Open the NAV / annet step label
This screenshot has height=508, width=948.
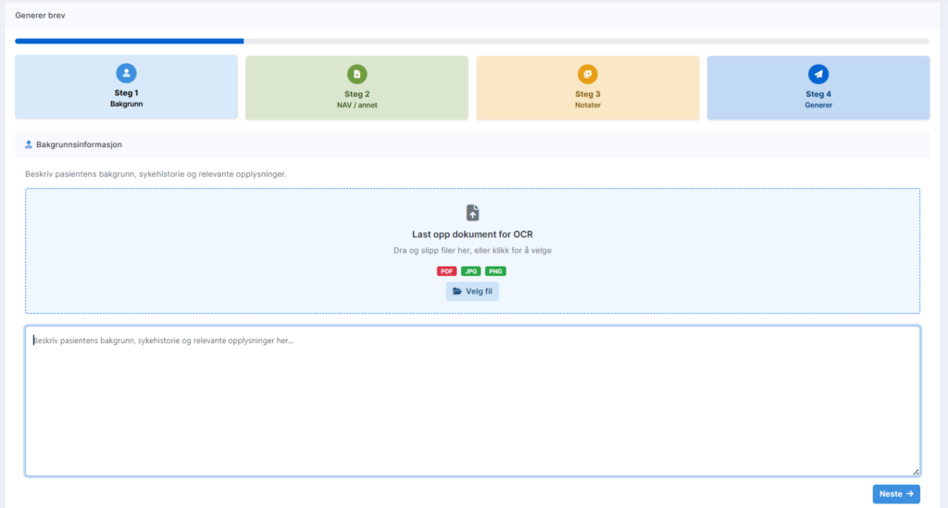[x=356, y=105]
